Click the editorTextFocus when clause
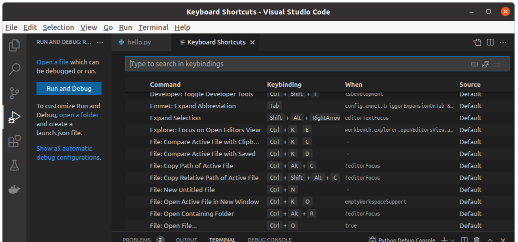Image resolution: width=518 pixels, height=242 pixels. click(366, 118)
